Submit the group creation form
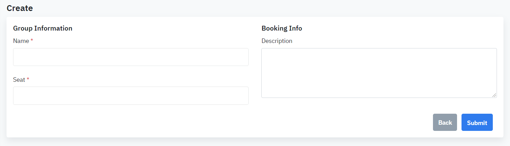The width and height of the screenshot is (510, 146). tap(477, 123)
